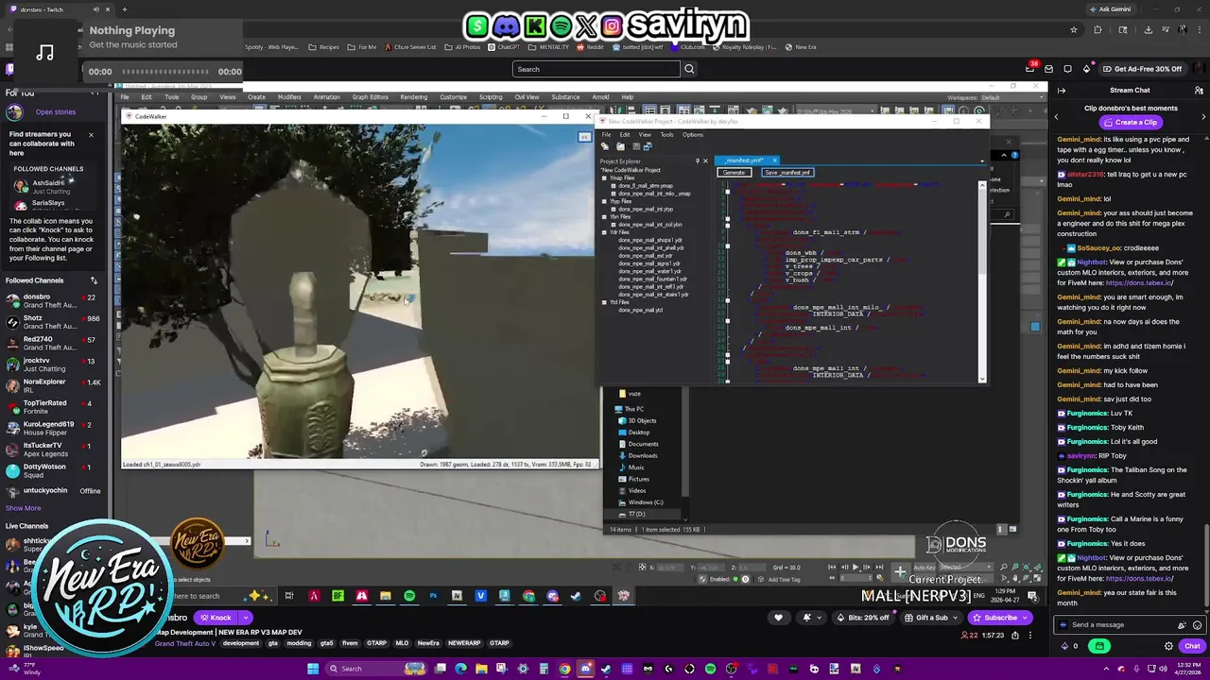Pin the Project Explorer panel
1210x680 pixels.
tap(697, 161)
